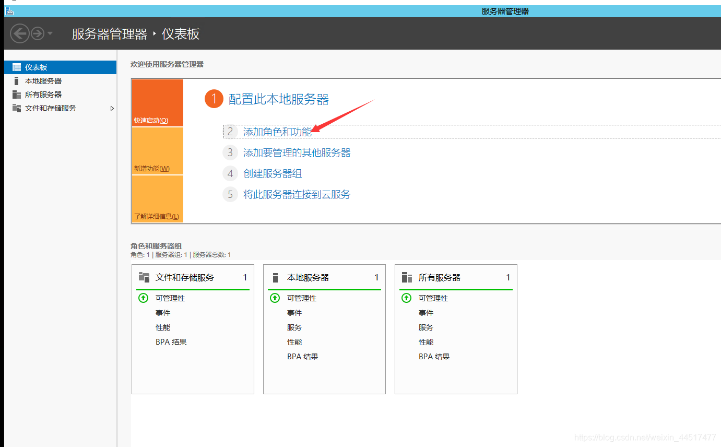The height and width of the screenshot is (447, 721).
Task: Click the 本地服务器 server icon in the sidebar
Action: tap(17, 81)
